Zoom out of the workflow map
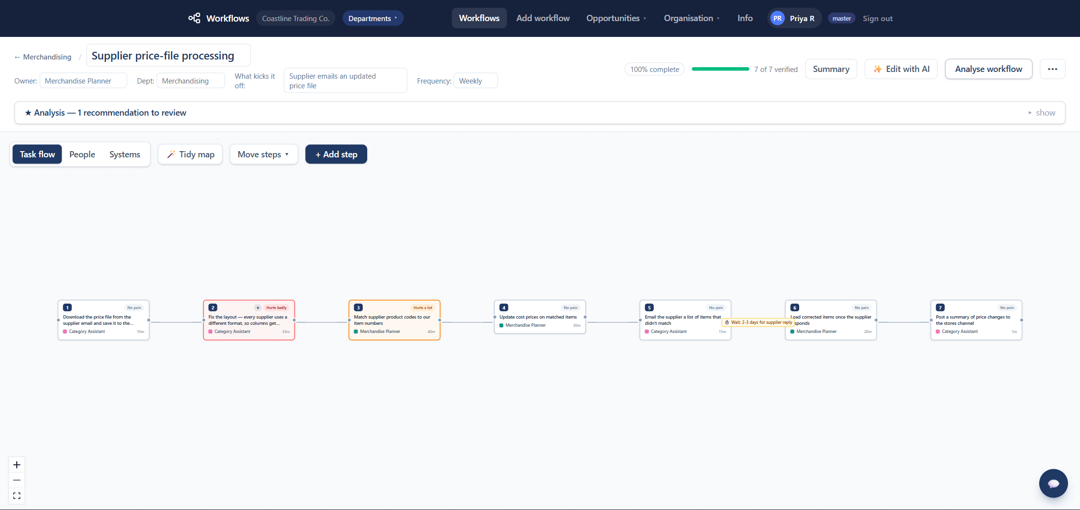 coord(17,480)
